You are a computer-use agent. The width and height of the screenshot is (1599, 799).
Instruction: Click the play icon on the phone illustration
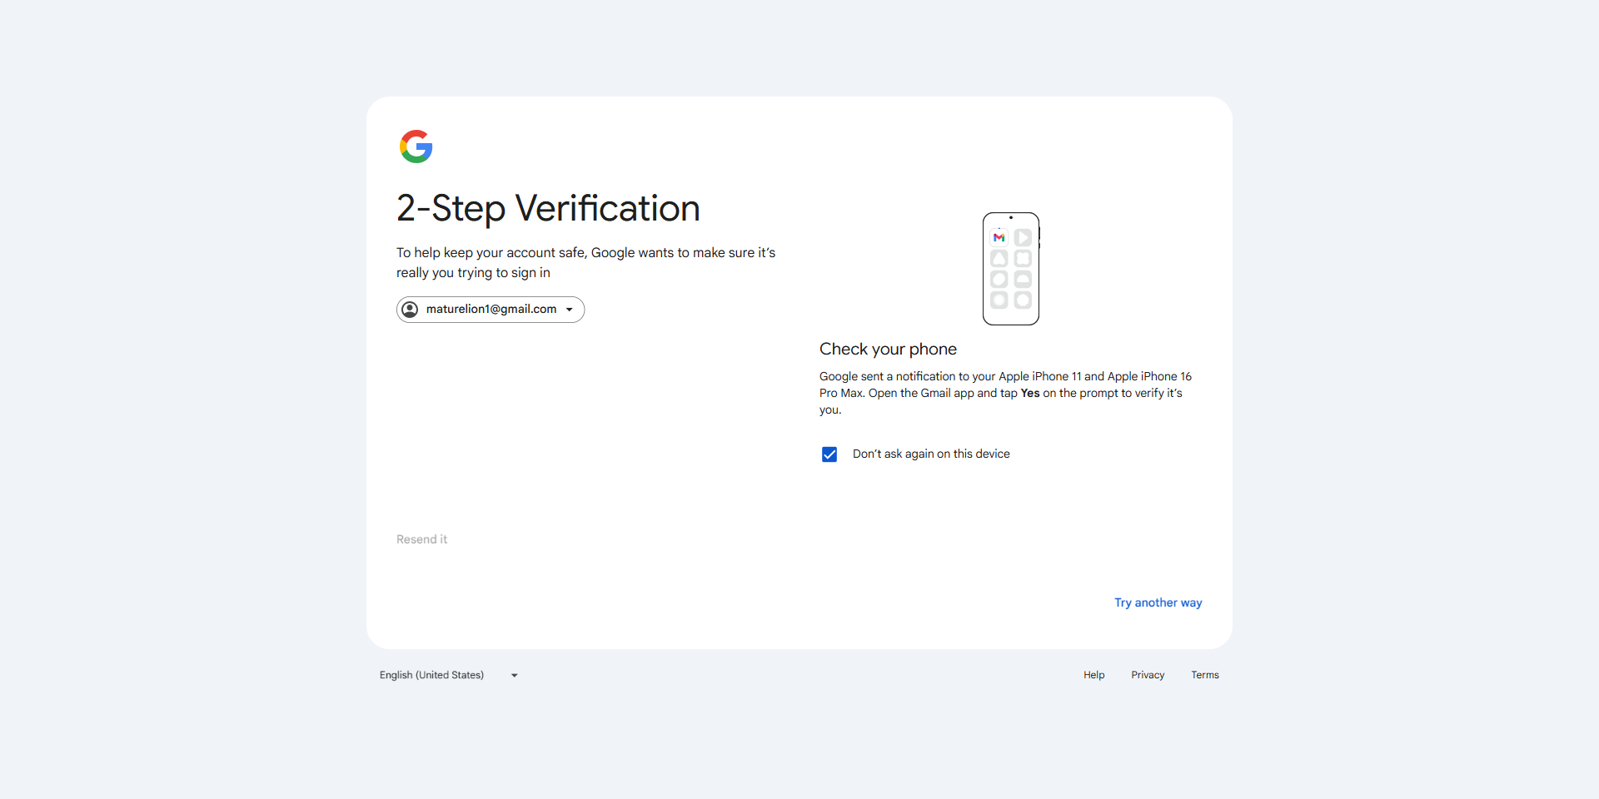point(1023,237)
